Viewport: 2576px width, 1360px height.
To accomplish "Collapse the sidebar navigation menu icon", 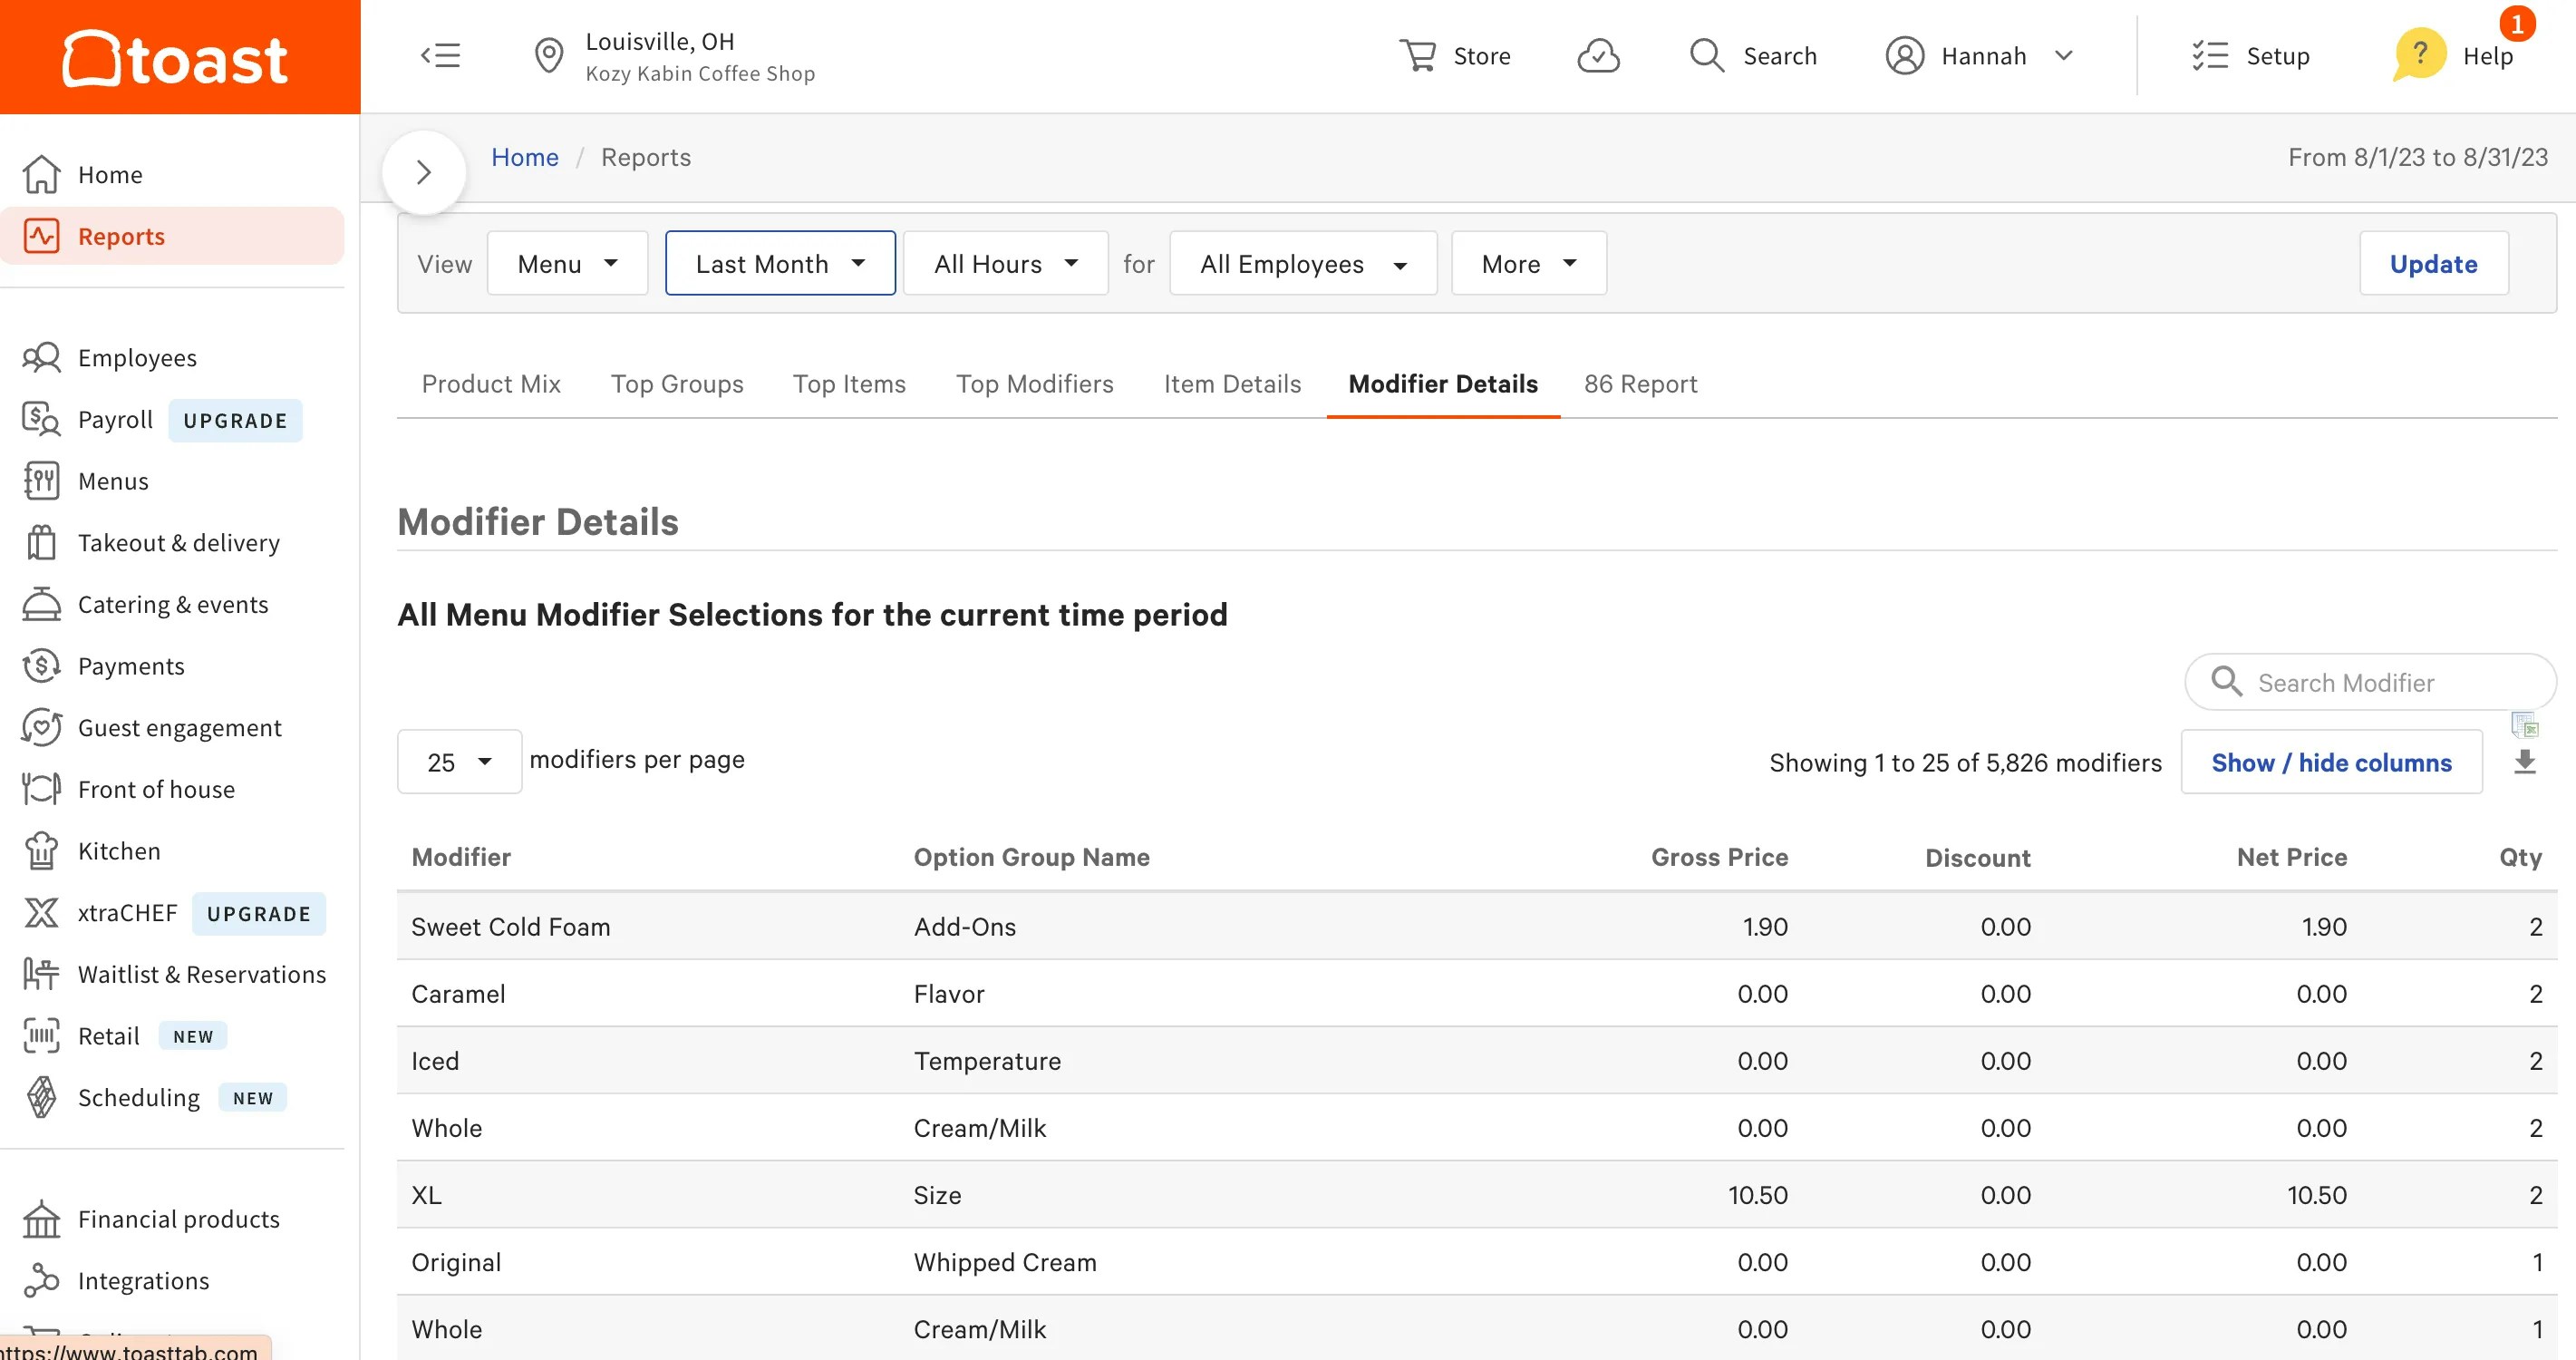I will 440,56.
